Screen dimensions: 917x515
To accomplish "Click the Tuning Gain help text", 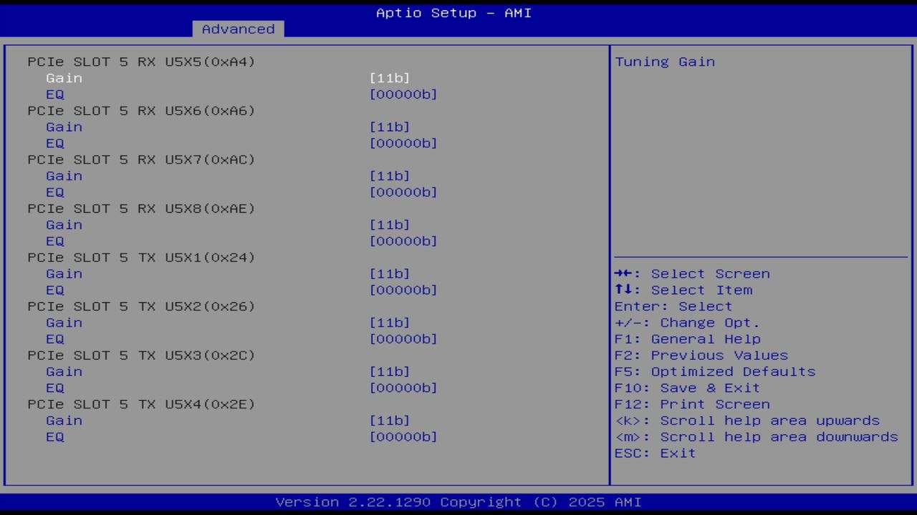I will (x=665, y=62).
